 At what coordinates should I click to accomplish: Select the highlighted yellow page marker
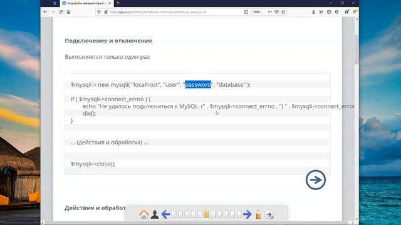click(x=206, y=214)
